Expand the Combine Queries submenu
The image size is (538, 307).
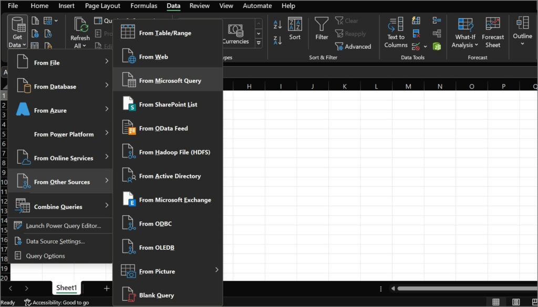pos(60,206)
